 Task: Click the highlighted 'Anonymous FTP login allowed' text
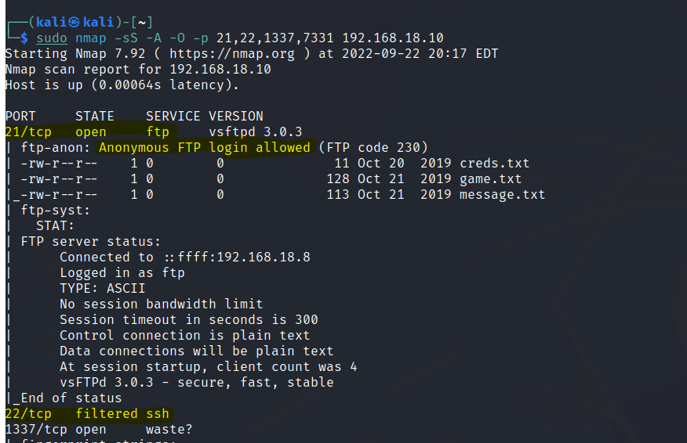tap(204, 148)
